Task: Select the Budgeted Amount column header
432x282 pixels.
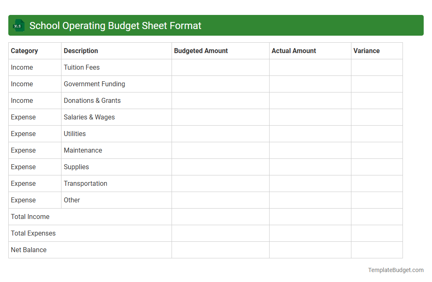Action: [201, 51]
